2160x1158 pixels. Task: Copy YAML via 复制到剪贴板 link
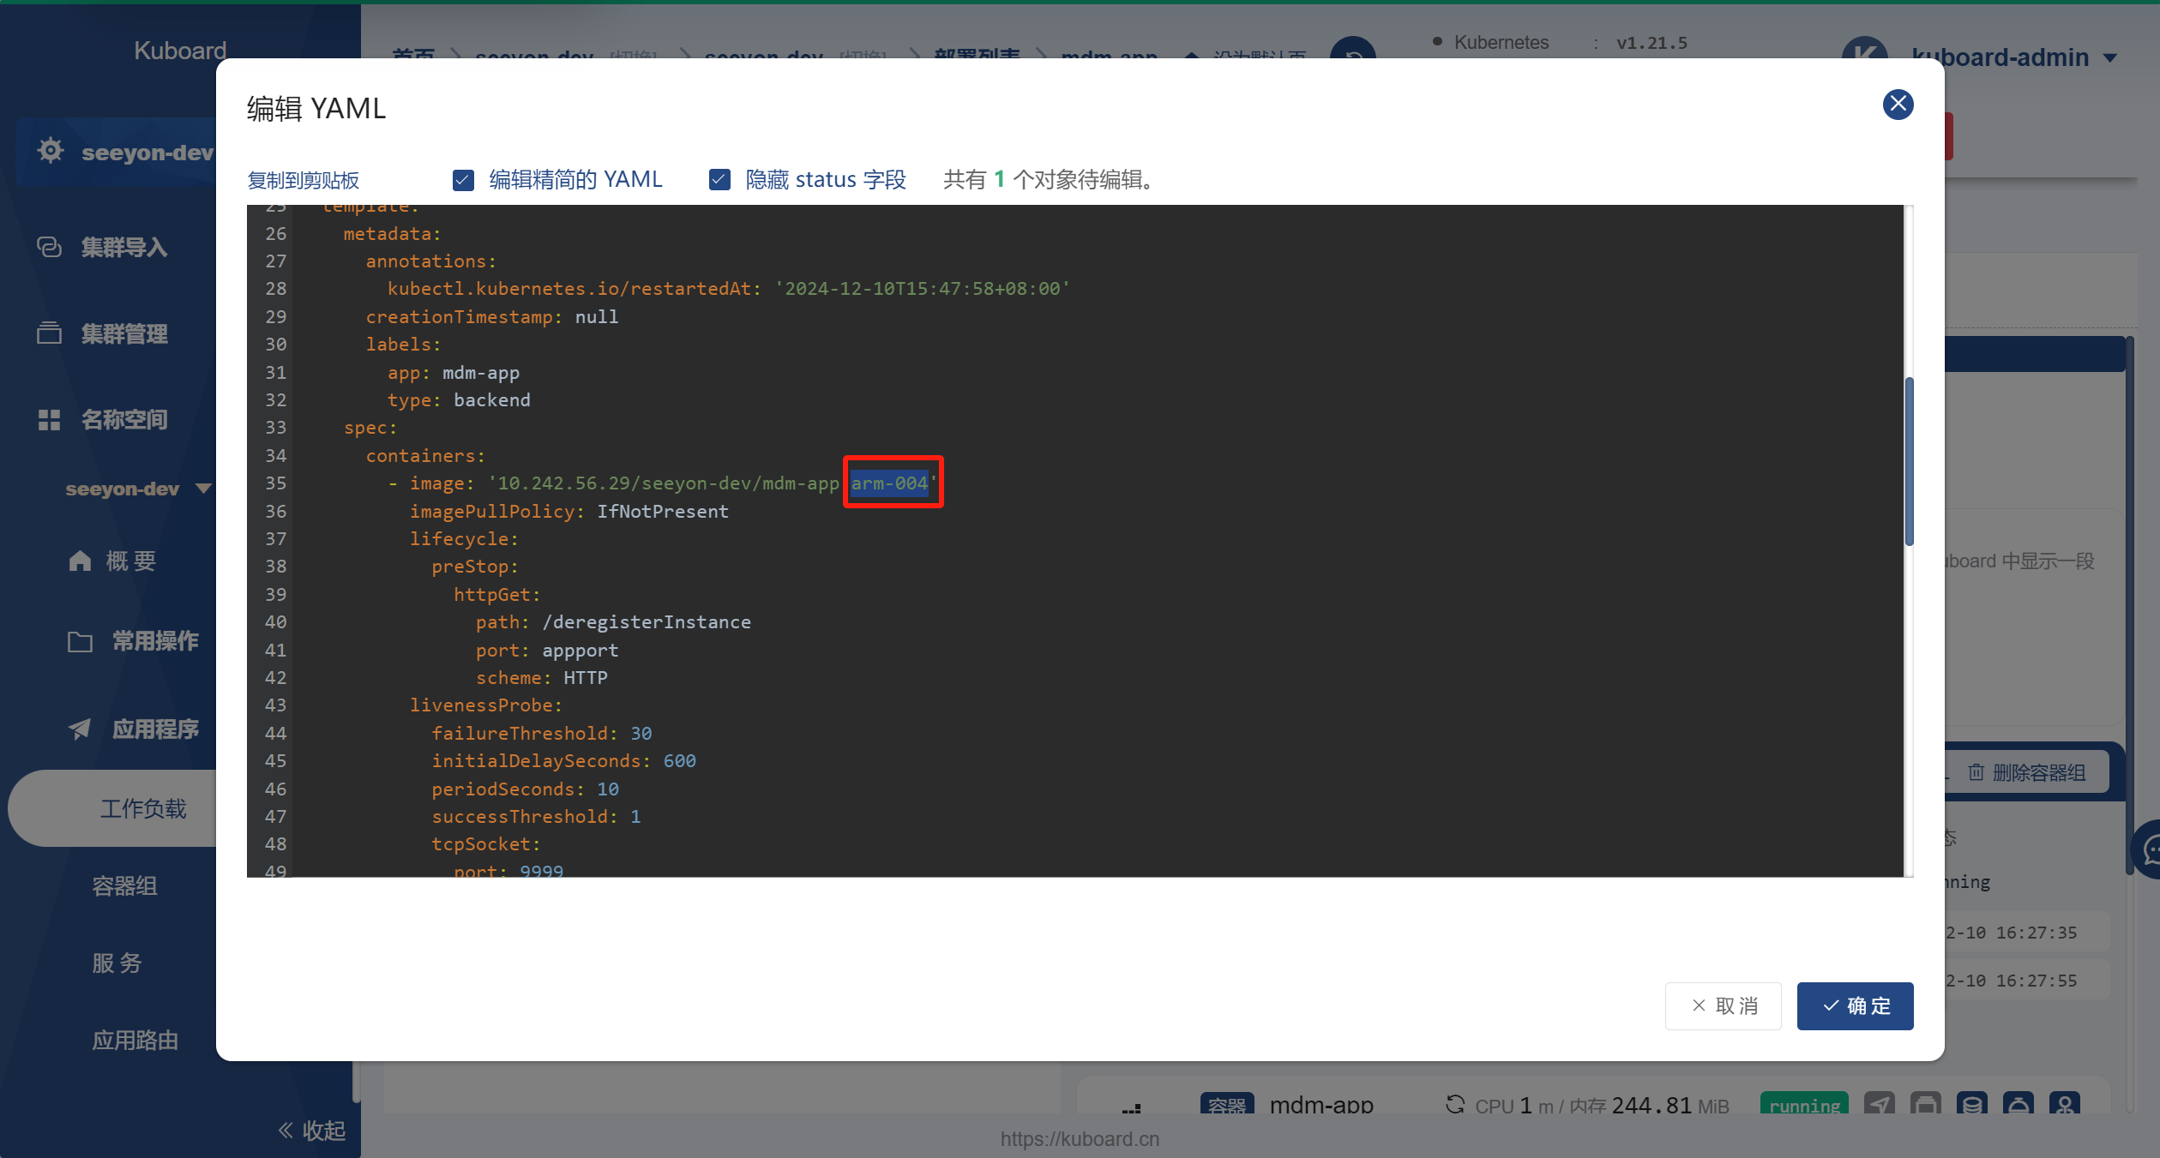(304, 180)
